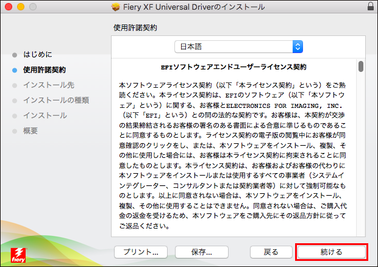Click the red close window button
This screenshot has width=378, height=267.
click(x=9, y=7)
